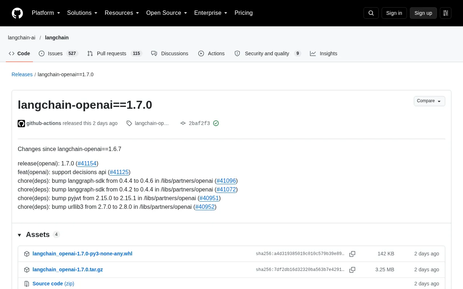Copy sha256 of the tar.gz asset
This screenshot has width=463, height=289.
pyautogui.click(x=352, y=270)
